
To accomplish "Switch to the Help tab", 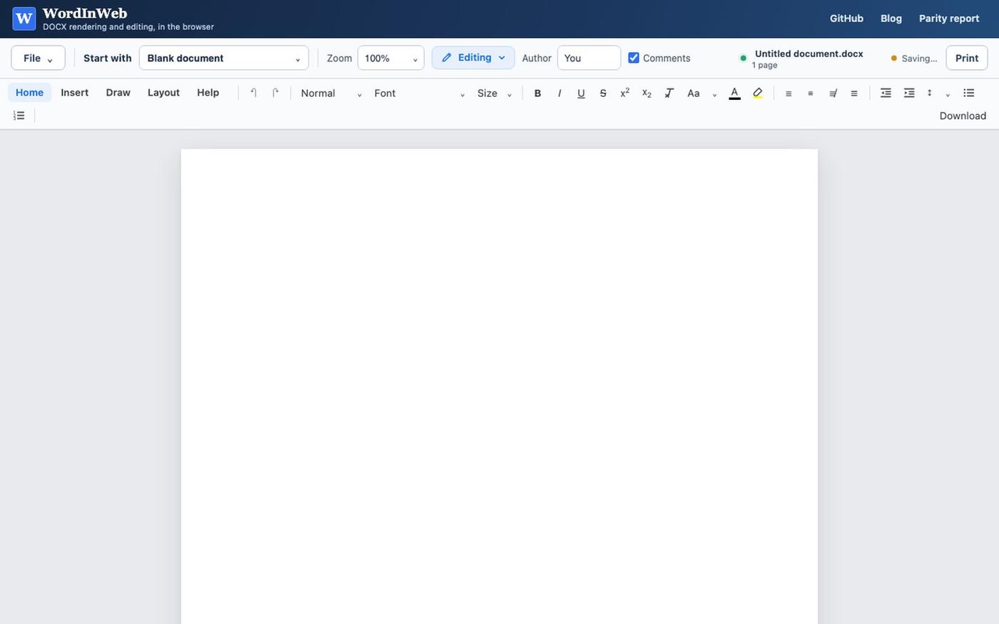I will [x=208, y=93].
